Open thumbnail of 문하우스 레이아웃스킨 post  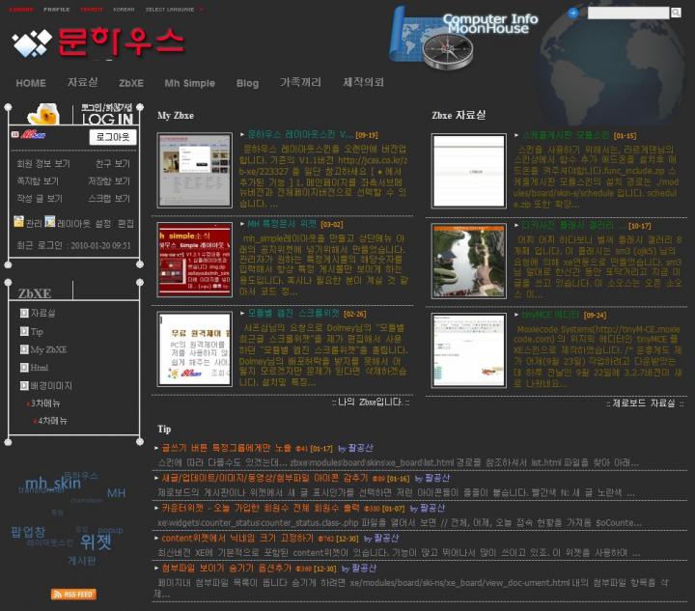tap(195, 170)
